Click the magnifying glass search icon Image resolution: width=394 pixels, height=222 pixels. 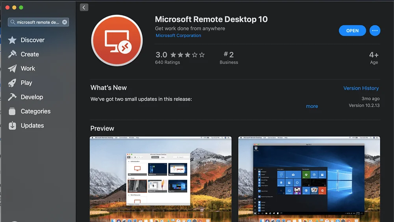coord(13,22)
